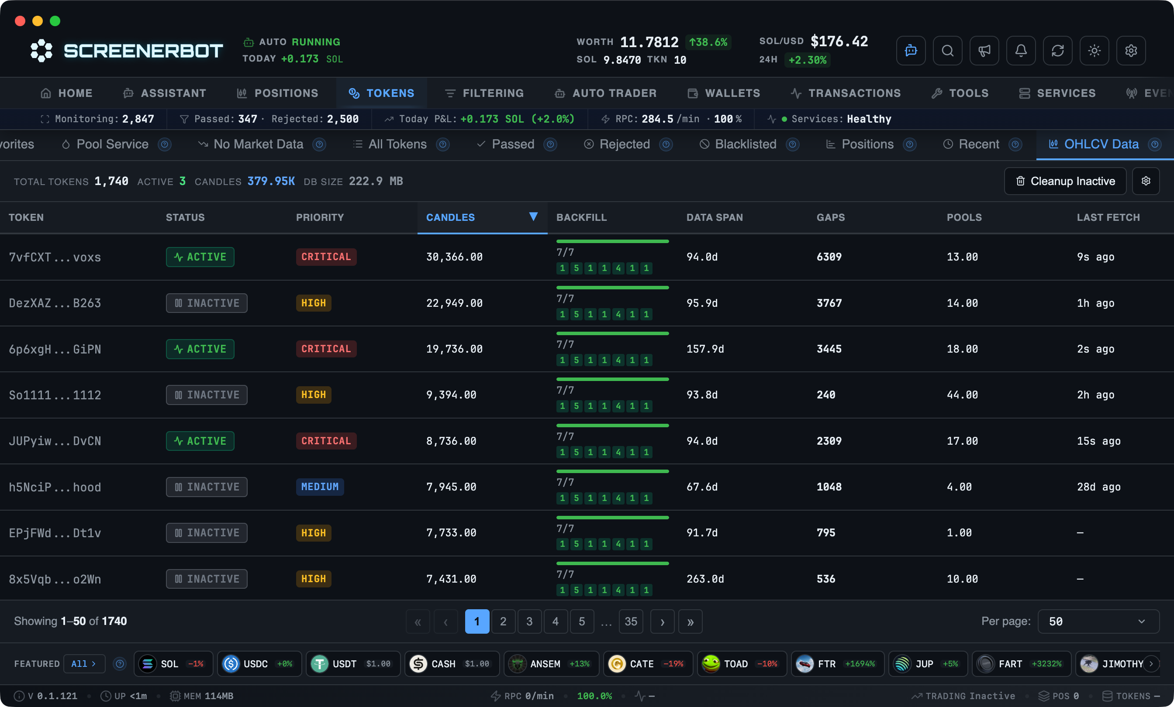Open the search magnifier icon
The height and width of the screenshot is (707, 1174).
tap(947, 51)
